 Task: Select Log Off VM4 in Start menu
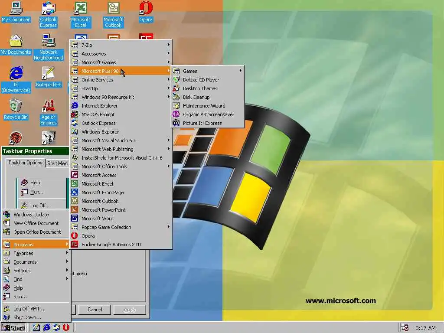click(x=36, y=309)
